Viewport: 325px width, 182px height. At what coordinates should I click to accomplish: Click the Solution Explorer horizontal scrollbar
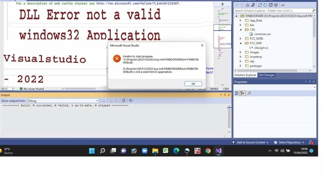pyautogui.click(x=273, y=70)
